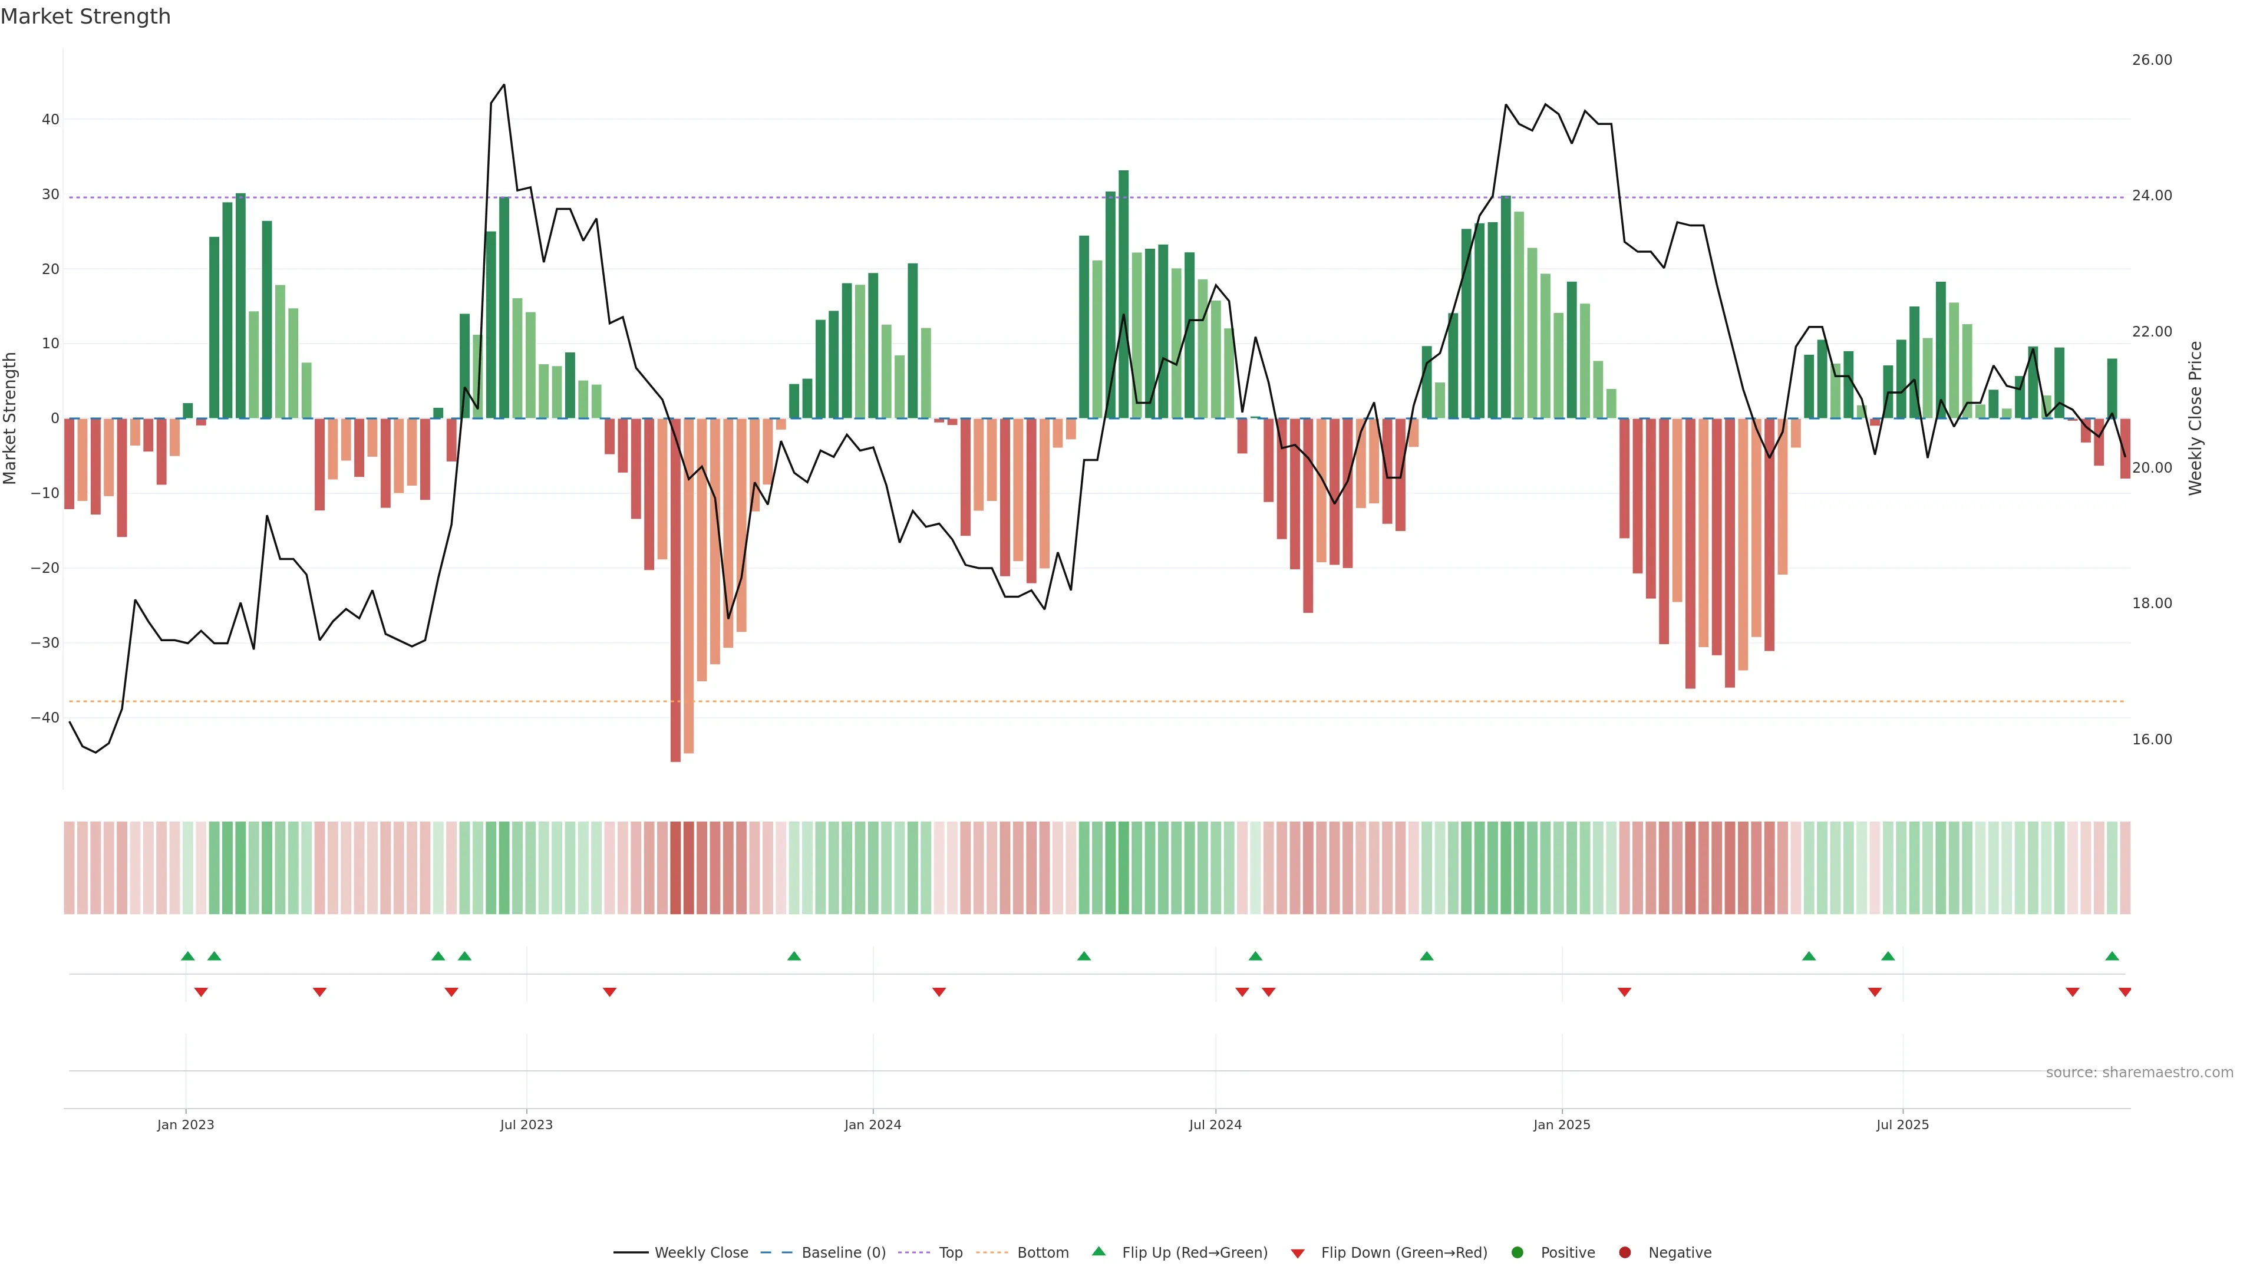
Task: Click the green Flip Up triangle legend icon
Action: (1098, 1251)
